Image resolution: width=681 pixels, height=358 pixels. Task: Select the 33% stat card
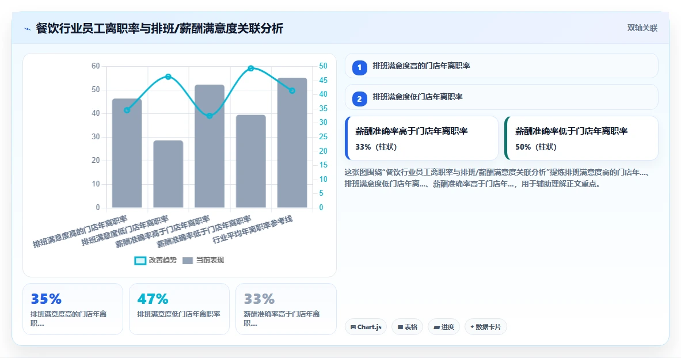[x=286, y=309]
